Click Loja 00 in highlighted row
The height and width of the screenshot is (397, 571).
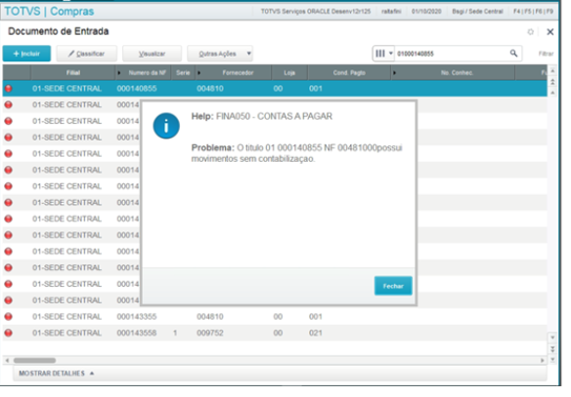pos(278,89)
